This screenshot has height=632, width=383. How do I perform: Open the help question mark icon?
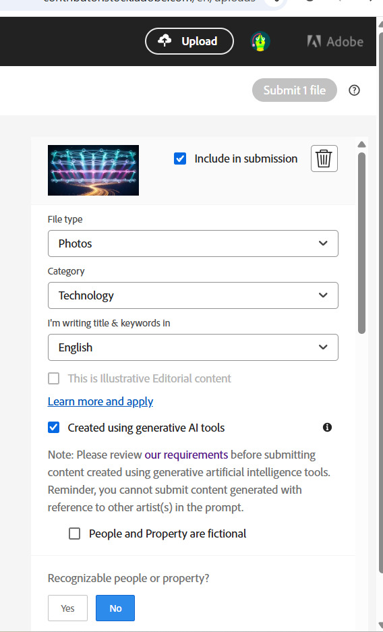(354, 90)
